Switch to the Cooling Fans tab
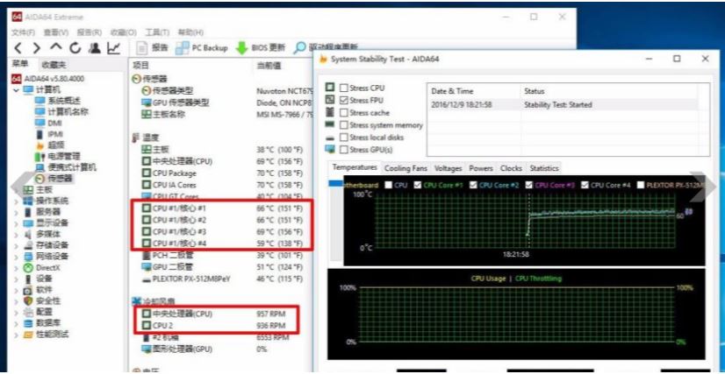The height and width of the screenshot is (374, 725). pyautogui.click(x=406, y=168)
